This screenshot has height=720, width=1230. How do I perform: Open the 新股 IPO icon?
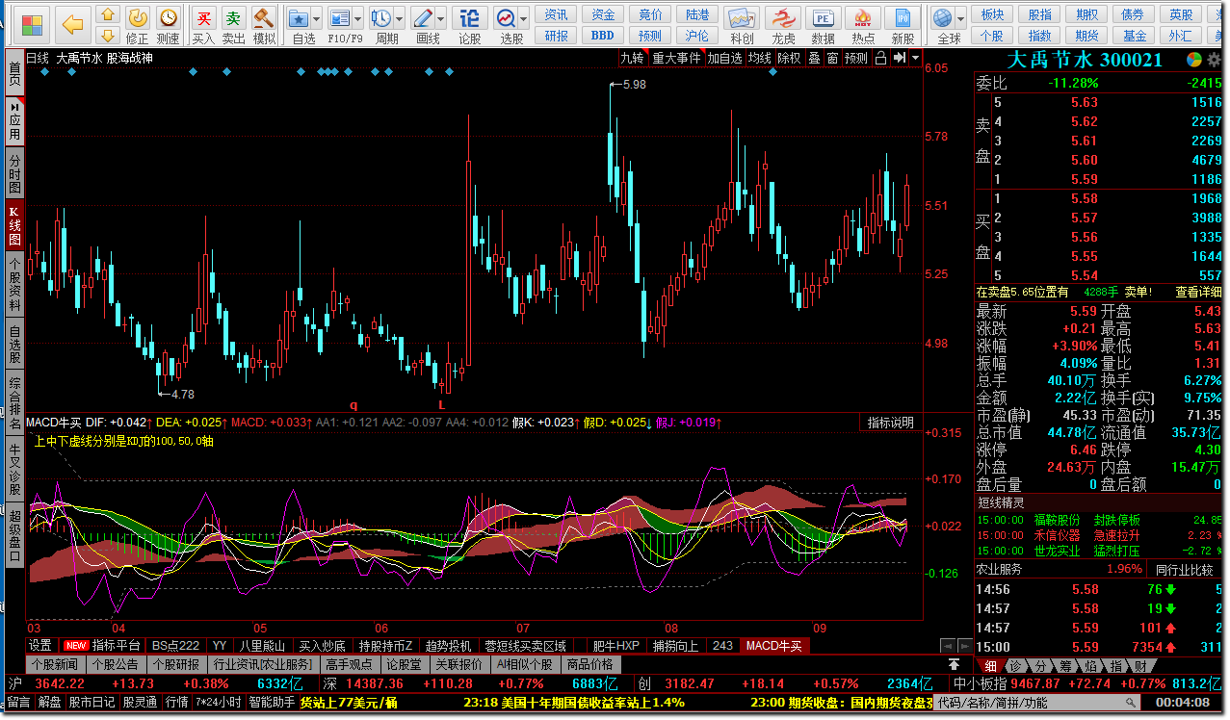pos(903,18)
